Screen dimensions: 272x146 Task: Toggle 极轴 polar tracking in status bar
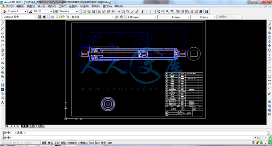click(x=63, y=143)
